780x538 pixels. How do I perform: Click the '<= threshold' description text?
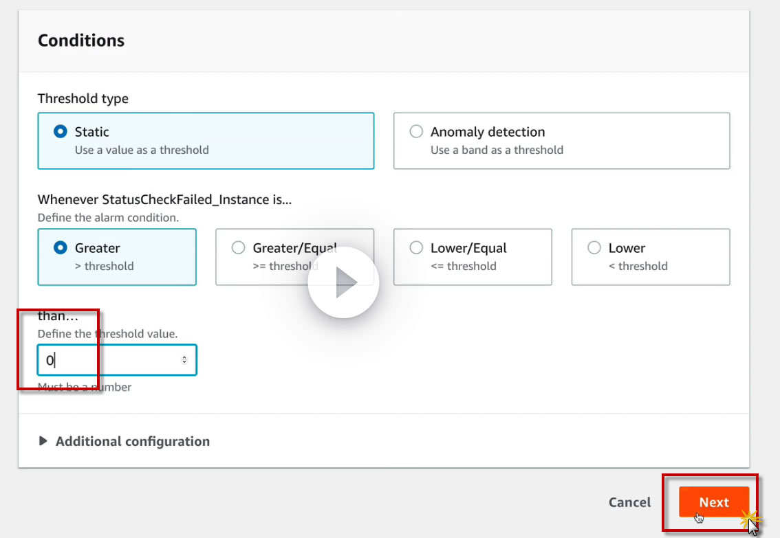[x=463, y=266]
